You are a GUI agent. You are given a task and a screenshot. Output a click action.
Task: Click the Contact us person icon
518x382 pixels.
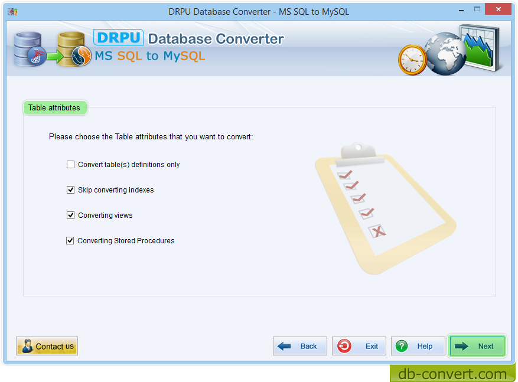(27, 346)
